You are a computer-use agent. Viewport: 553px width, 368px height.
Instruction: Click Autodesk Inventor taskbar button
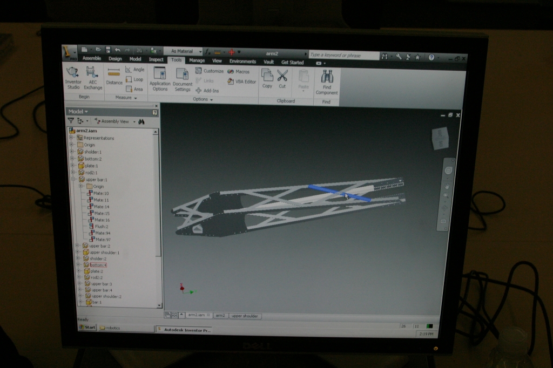click(x=184, y=330)
